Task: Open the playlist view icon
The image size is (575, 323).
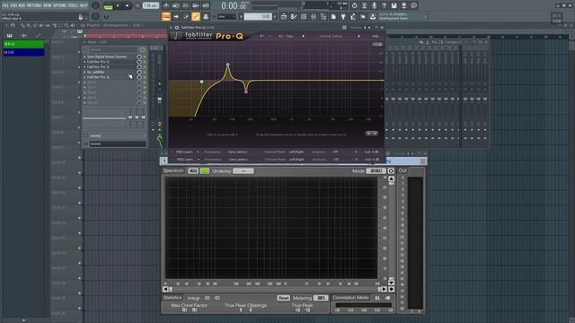Action: pos(284,16)
